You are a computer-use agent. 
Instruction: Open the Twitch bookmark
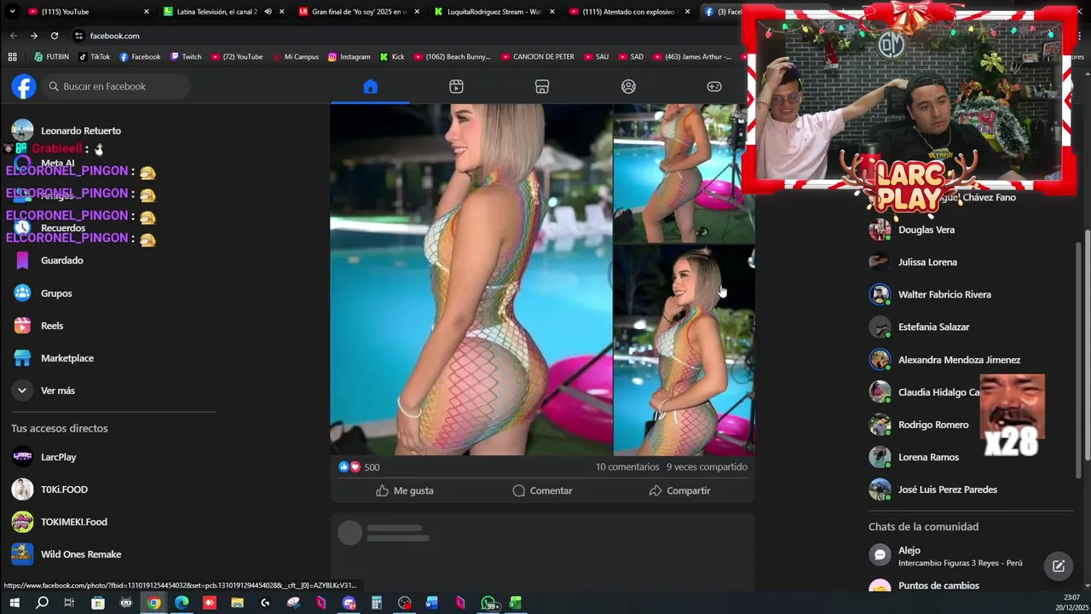(186, 56)
